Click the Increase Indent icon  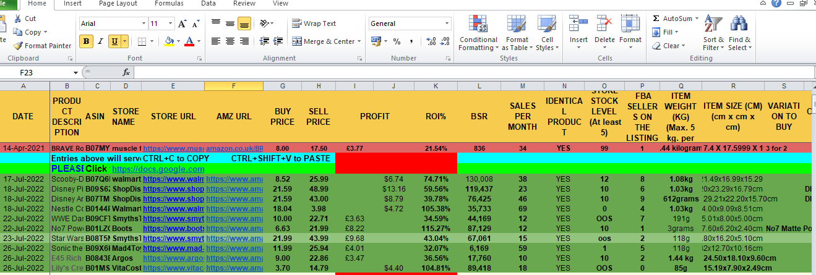pos(278,41)
